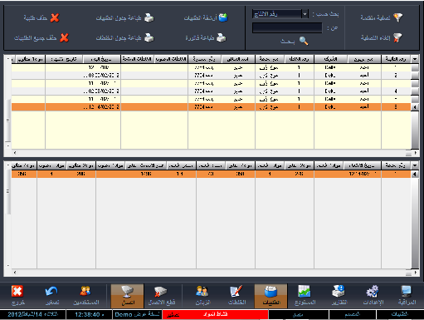The width and height of the screenshot is (424, 320).
Task: Print the mixes table (طباعة جدول الخلطات)
Action: (149, 37)
